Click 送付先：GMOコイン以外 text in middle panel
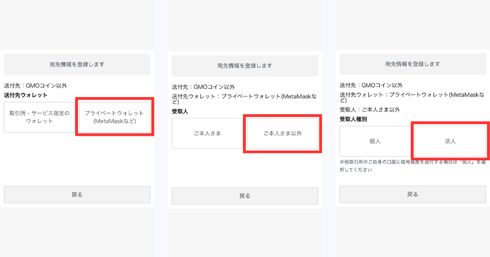Image resolution: width=490 pixels, height=257 pixels. [x=203, y=87]
